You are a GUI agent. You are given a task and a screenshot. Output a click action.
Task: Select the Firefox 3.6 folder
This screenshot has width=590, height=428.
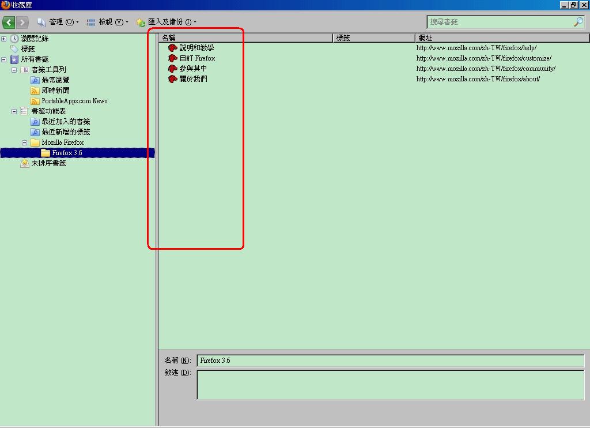(67, 153)
